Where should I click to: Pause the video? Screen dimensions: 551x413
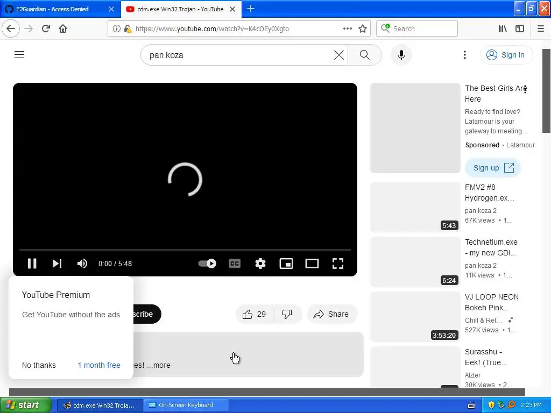point(32,264)
